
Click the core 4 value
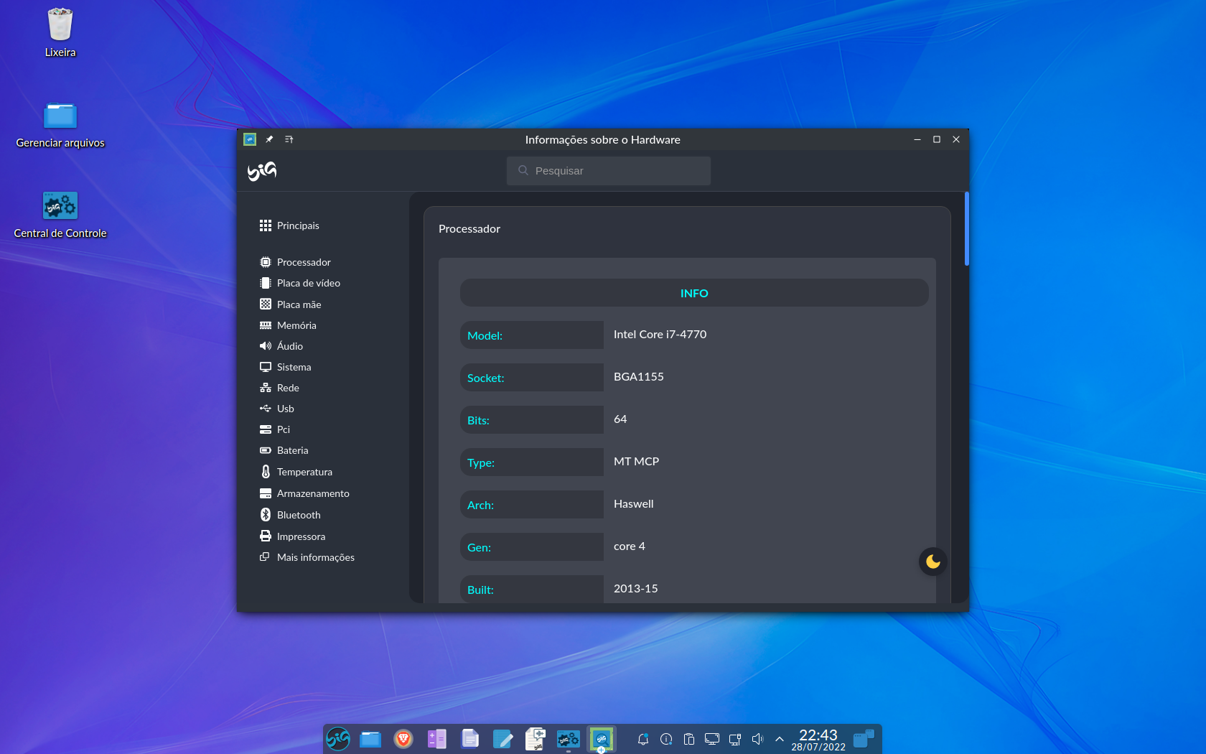point(630,546)
